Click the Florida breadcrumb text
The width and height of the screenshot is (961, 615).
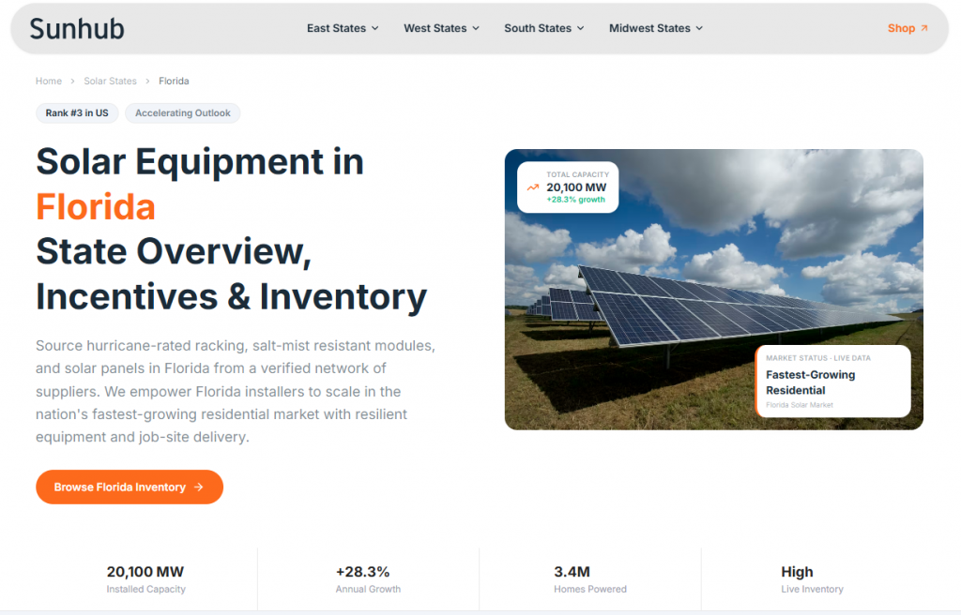click(174, 81)
